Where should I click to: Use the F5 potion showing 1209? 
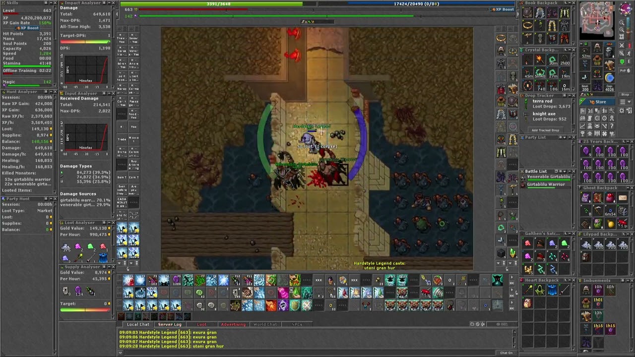tap(176, 281)
